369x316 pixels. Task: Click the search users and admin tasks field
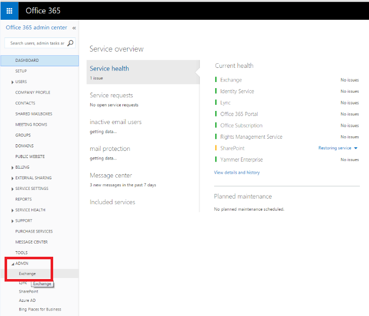point(37,44)
